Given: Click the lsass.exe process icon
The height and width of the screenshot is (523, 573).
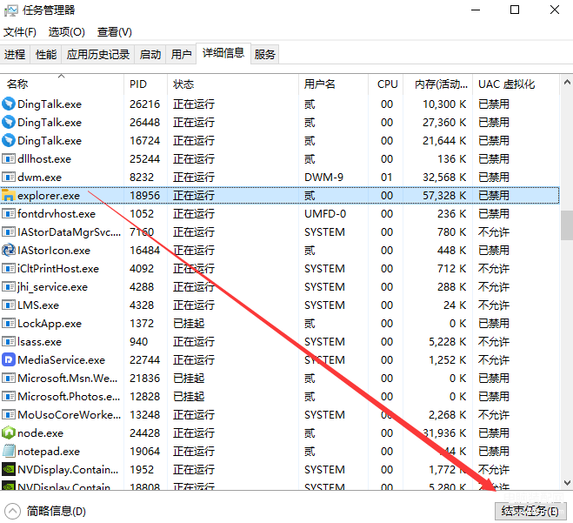Looking at the screenshot, I should click(9, 342).
